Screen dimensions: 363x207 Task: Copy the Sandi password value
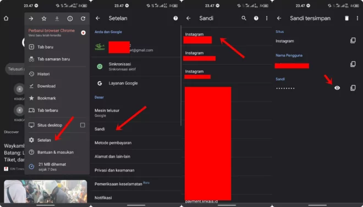353,88
